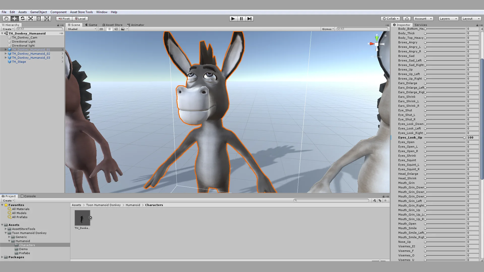Select the Rect Transform tool
The image size is (484, 272).
(x=39, y=18)
